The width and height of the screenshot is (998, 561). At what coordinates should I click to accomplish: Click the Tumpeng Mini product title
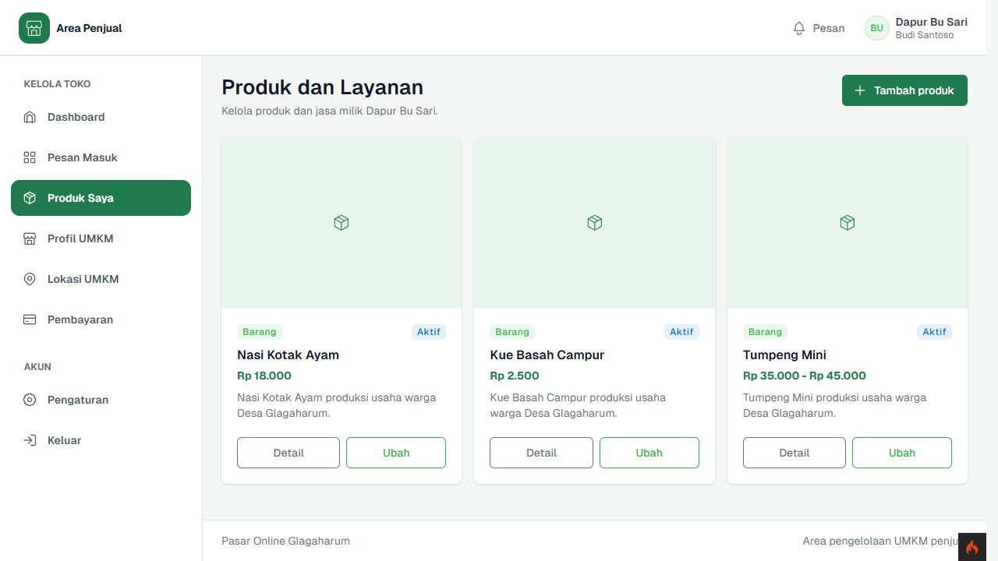click(x=784, y=355)
